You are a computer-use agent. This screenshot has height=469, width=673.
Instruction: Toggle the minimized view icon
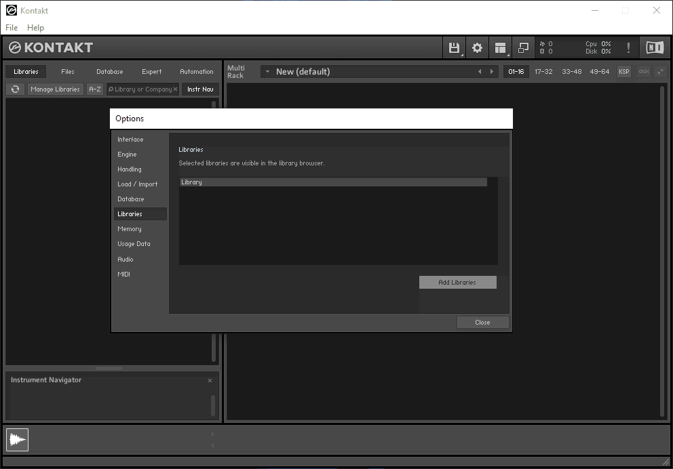tap(523, 47)
